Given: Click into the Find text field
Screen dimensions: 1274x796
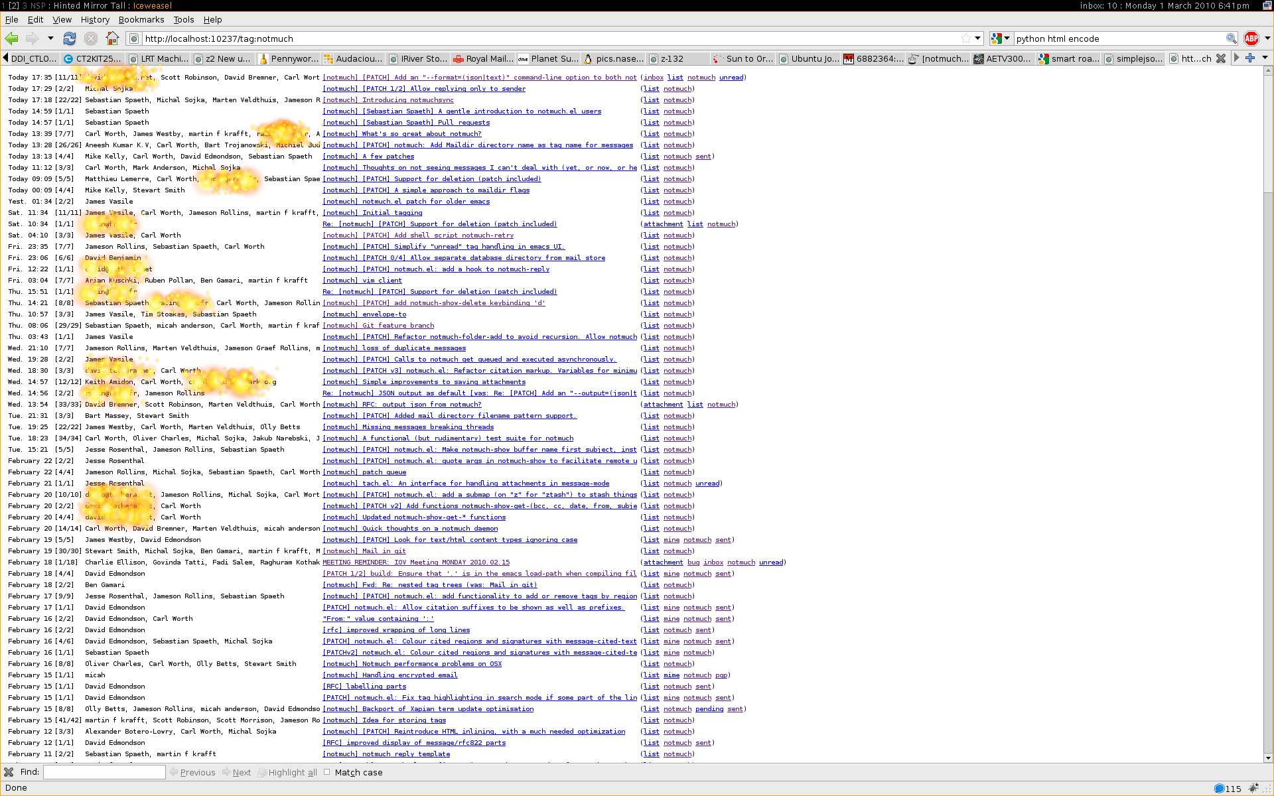Looking at the screenshot, I should [x=104, y=772].
